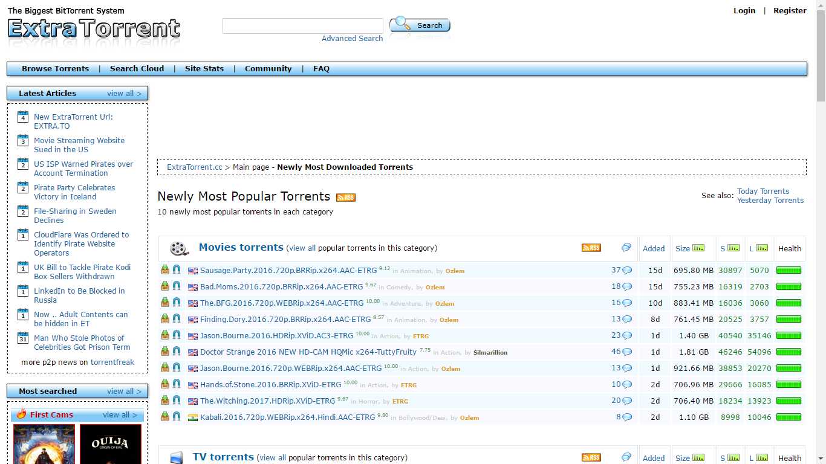Image resolution: width=826 pixels, height=464 pixels.
Task: Open the RSS feed for Movies torrents
Action: coord(591,247)
